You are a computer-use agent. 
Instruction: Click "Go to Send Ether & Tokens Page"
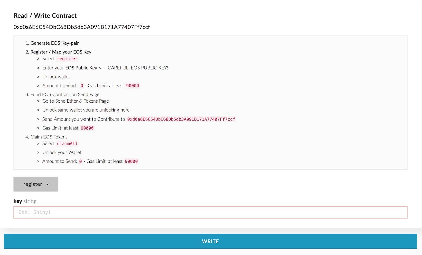tap(75, 101)
